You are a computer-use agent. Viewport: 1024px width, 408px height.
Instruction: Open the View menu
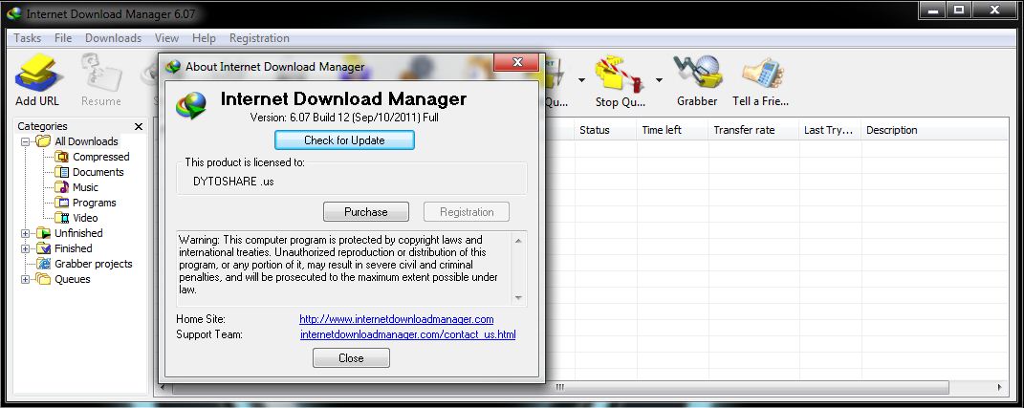pos(167,38)
